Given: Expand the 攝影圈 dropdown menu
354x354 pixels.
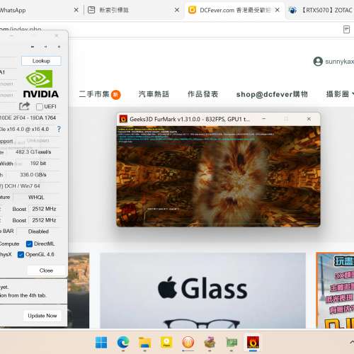Looking at the screenshot, I should tap(340, 94).
